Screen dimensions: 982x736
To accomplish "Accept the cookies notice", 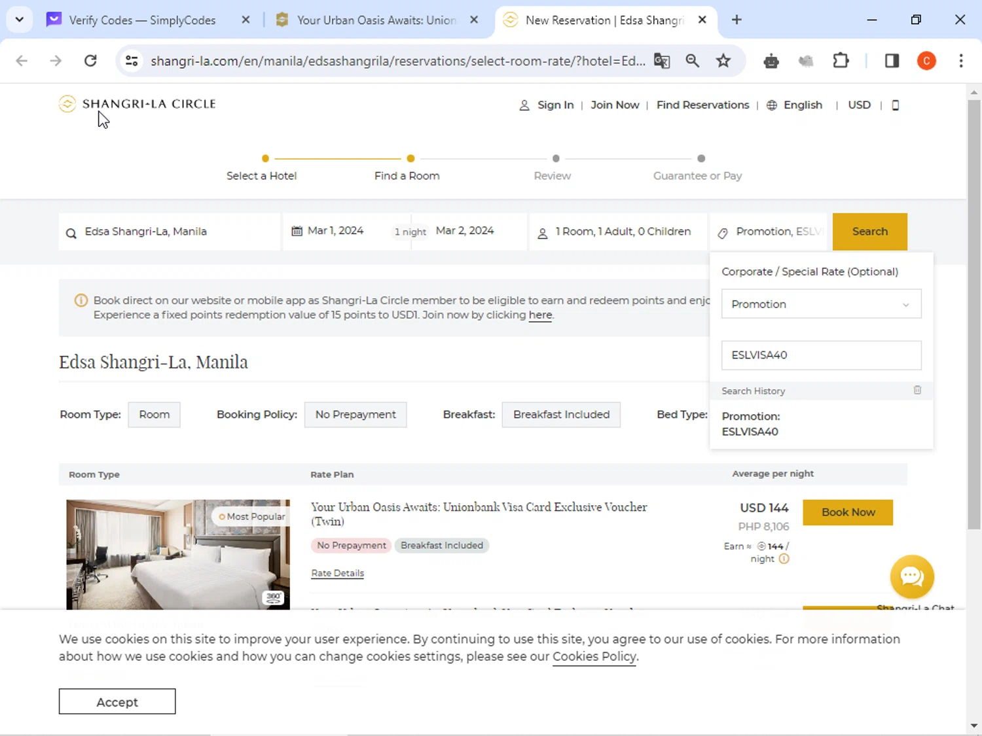I will pos(117,701).
